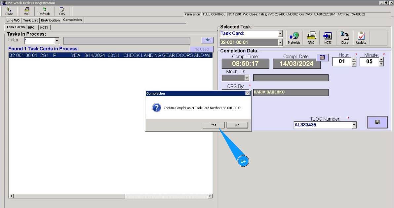Confirm completion with Yes button

(214, 125)
